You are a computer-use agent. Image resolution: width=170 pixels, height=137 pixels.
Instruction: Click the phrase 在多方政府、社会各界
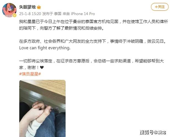tap(42, 41)
